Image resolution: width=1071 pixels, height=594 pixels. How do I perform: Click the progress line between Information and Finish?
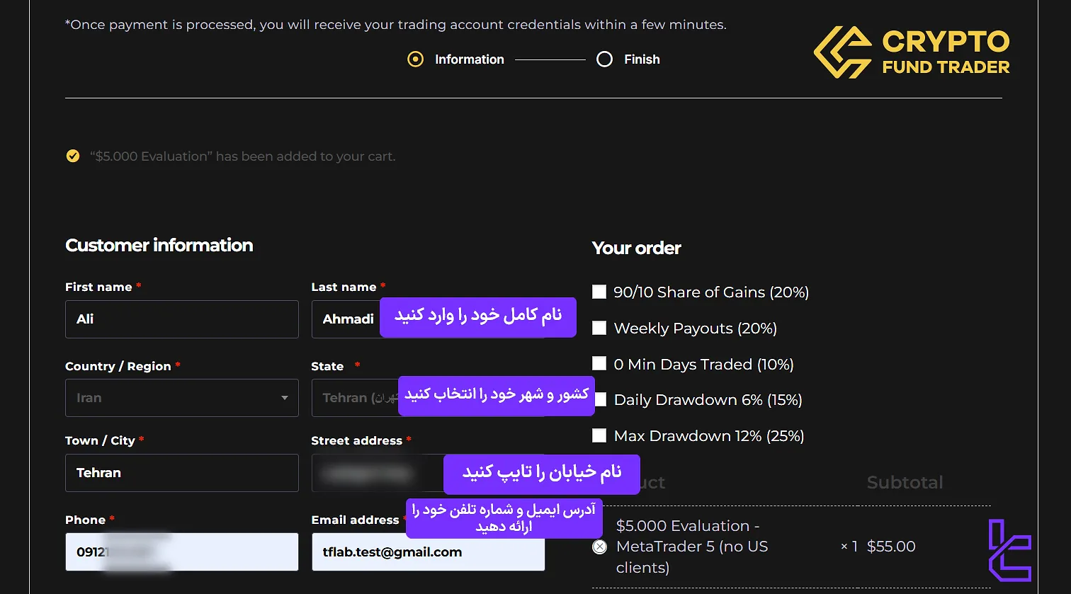550,59
